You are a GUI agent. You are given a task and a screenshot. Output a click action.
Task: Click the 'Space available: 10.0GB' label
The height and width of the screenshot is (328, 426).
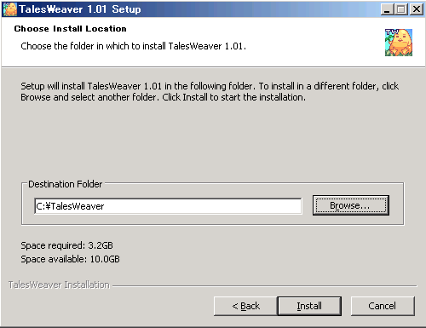point(70,259)
